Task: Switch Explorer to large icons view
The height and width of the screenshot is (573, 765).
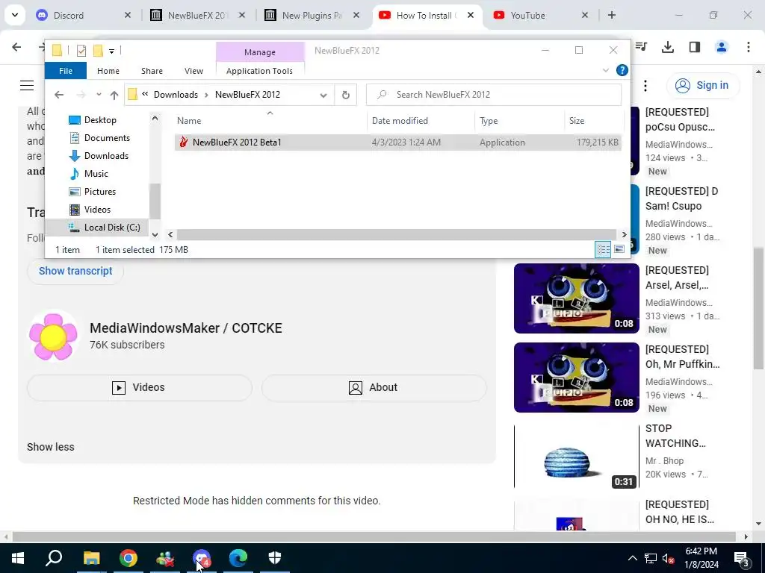Action: (x=619, y=249)
